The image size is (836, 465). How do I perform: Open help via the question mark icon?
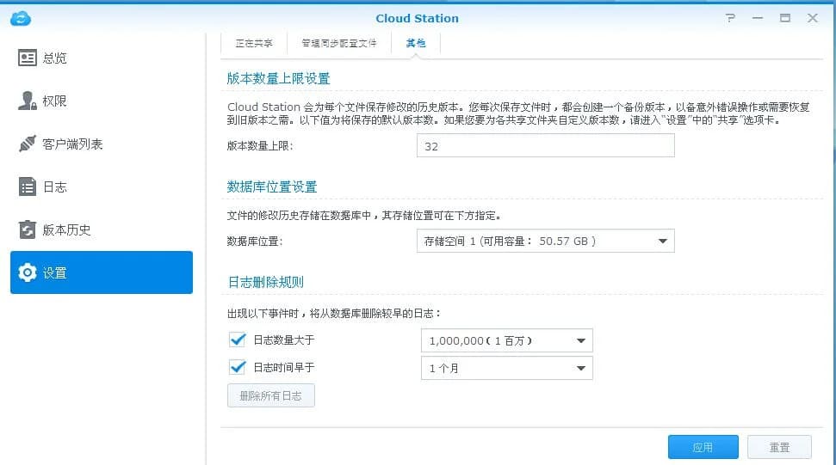tap(730, 18)
